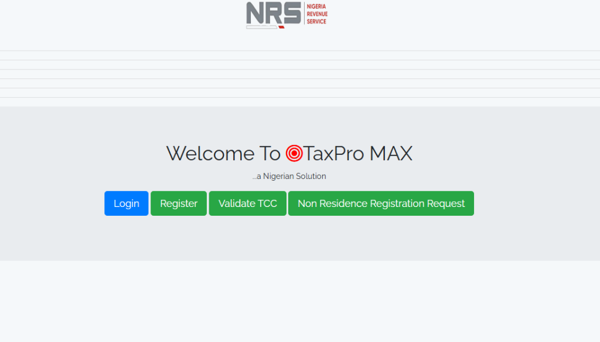
Task: Open Non Residence Registration Request
Action: click(x=381, y=203)
